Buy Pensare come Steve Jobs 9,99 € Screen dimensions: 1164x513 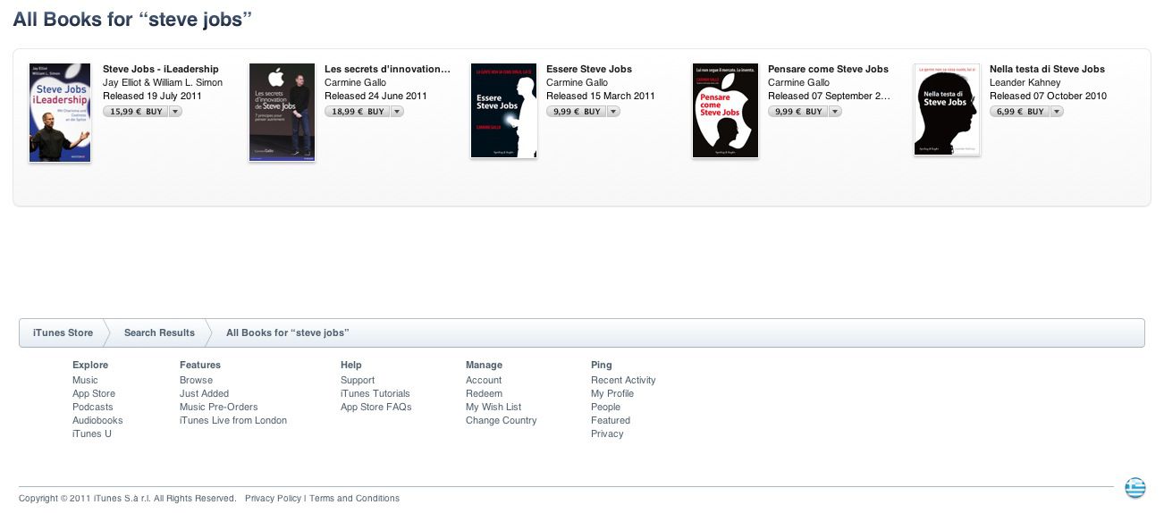pos(797,112)
